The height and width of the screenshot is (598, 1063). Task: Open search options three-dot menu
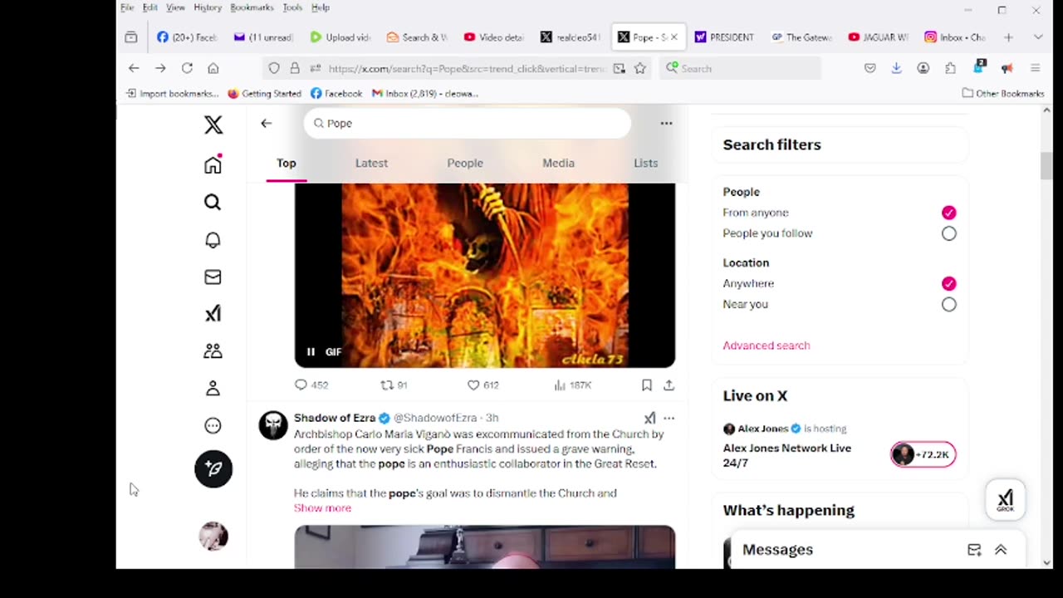tap(666, 123)
